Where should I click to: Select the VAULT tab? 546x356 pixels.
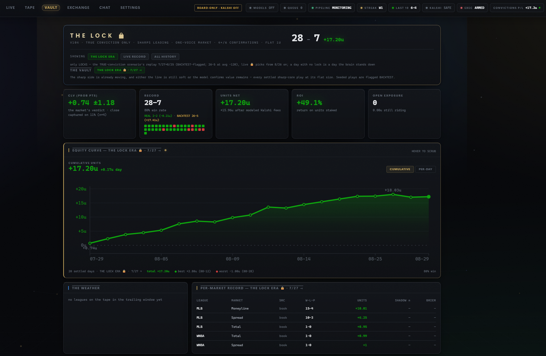pyautogui.click(x=51, y=7)
